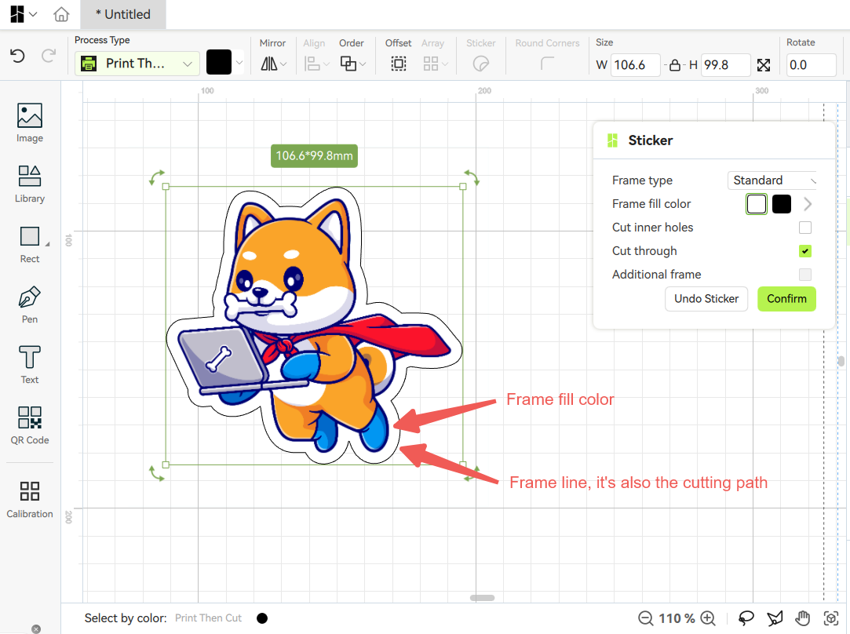Image resolution: width=850 pixels, height=634 pixels.
Task: Select the black Print Then Cut color dot
Action: (262, 618)
